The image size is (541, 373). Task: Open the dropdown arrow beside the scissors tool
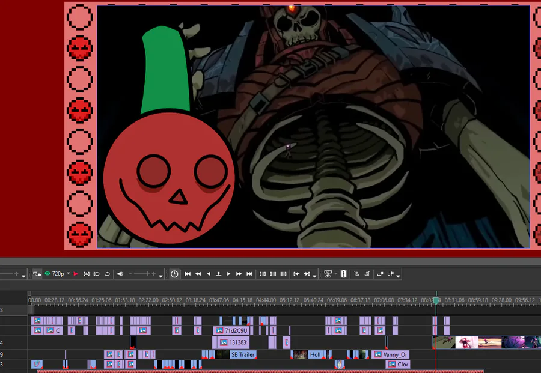[x=335, y=274]
